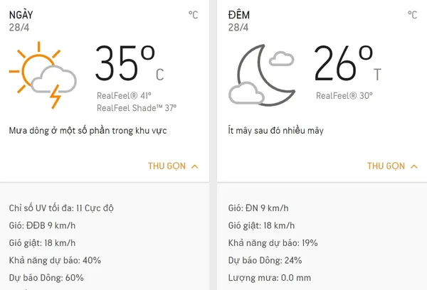Click RealFeel 41° text
Image resolution: width=427 pixels, height=290 pixels.
point(124,95)
